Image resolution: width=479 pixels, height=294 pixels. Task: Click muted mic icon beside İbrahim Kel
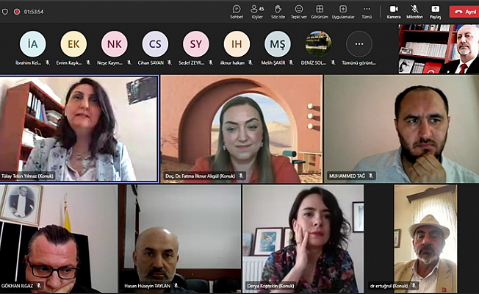[47, 62]
